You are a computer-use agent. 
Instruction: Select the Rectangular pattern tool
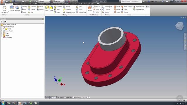tap(107, 7)
